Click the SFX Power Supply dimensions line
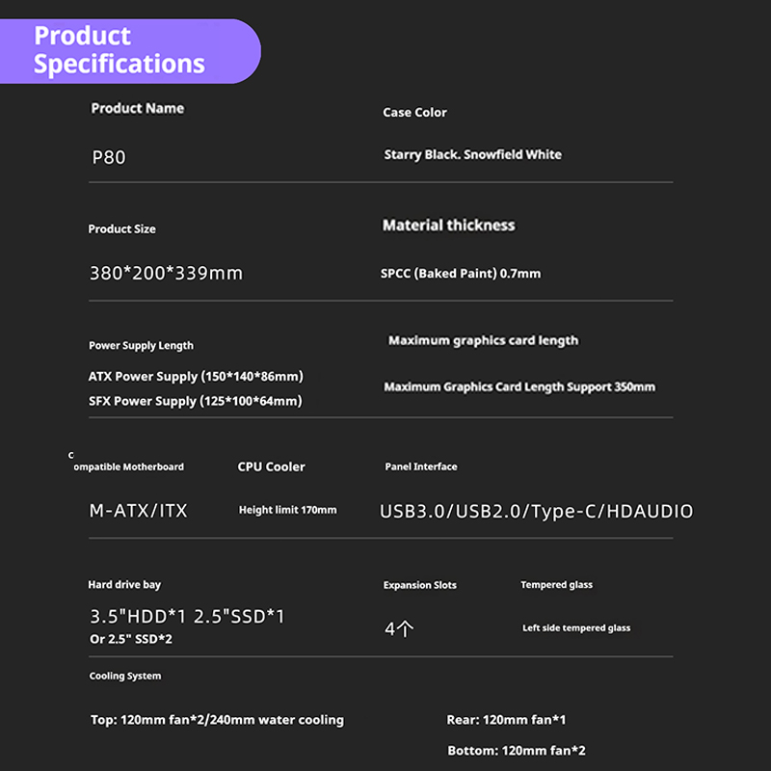Viewport: 771px width, 771px height. (x=196, y=401)
